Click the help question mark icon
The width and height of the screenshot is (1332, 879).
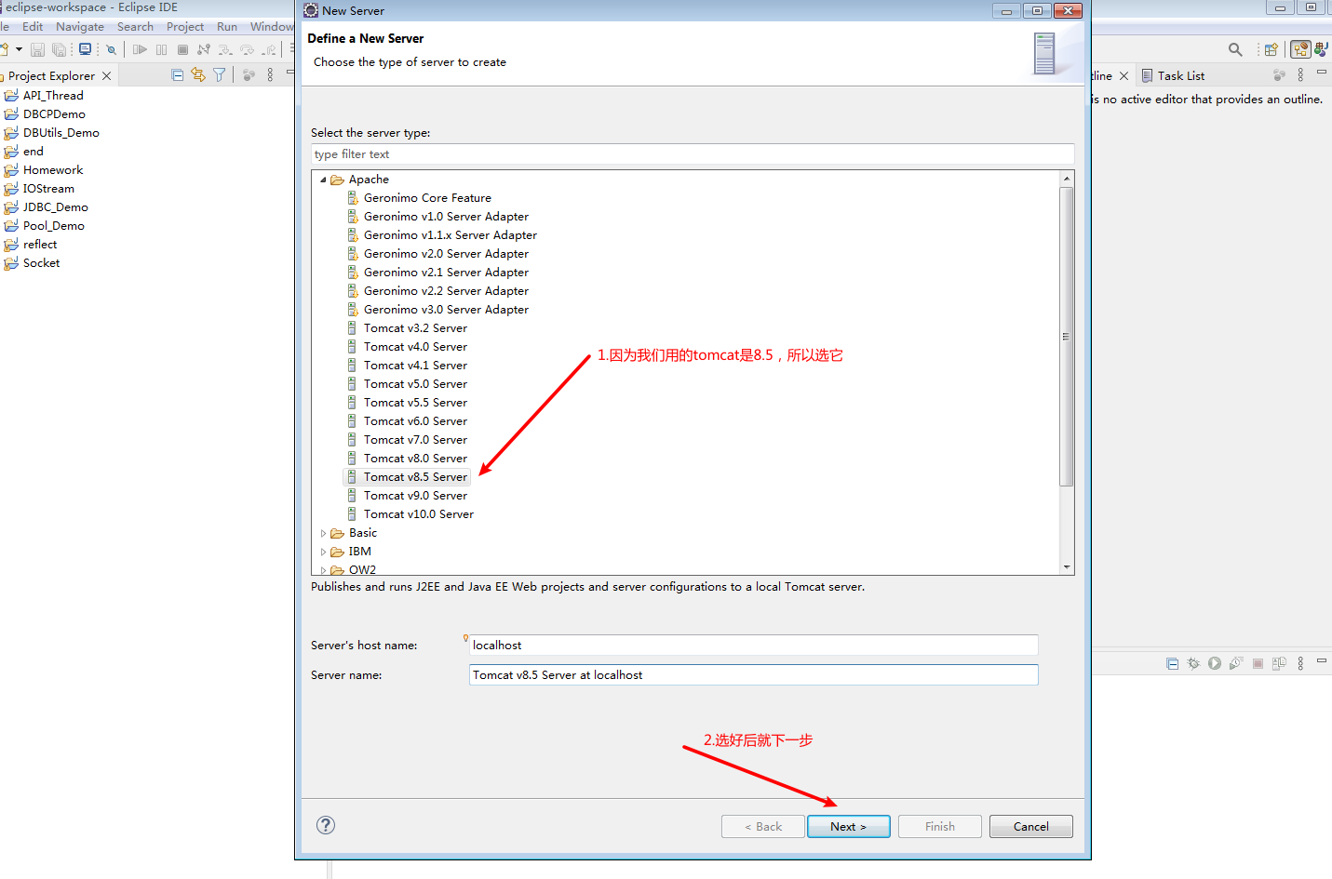click(x=326, y=825)
